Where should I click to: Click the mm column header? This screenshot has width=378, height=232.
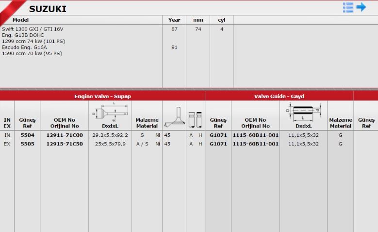point(198,20)
